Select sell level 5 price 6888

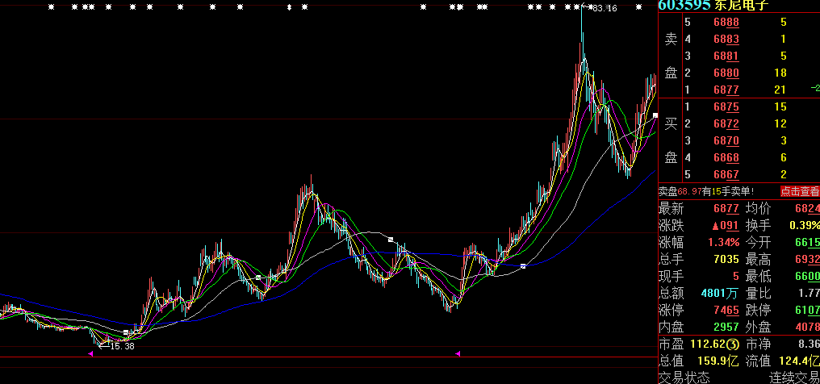726,23
